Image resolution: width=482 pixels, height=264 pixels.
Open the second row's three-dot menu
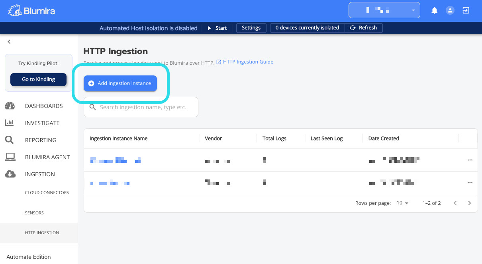click(470, 183)
